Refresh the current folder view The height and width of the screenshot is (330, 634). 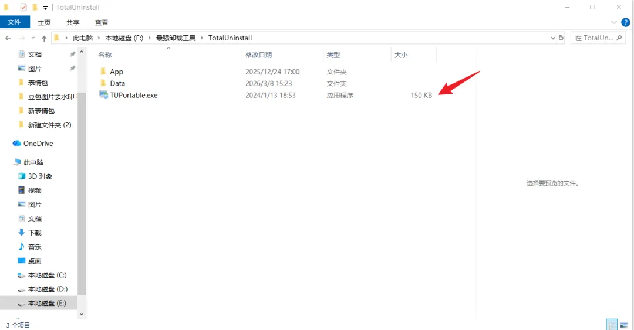pyautogui.click(x=561, y=38)
